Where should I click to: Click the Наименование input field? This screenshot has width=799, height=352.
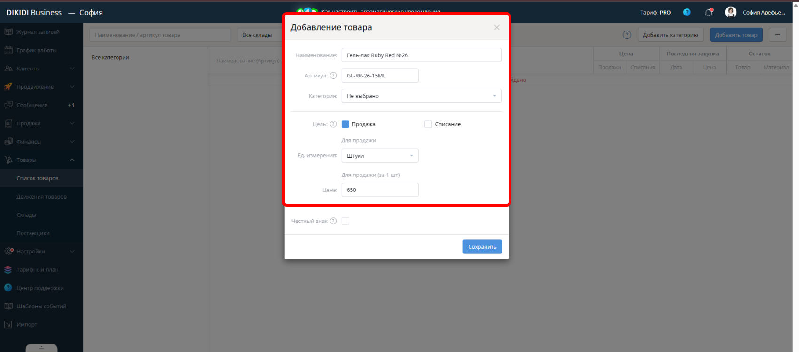click(421, 55)
